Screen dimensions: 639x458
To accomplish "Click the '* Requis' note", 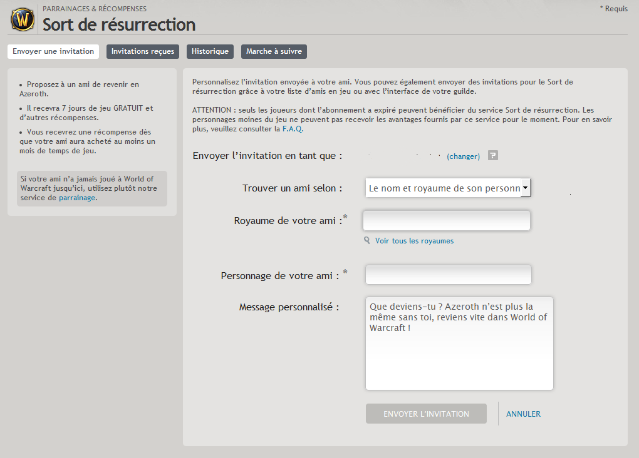I will [x=614, y=9].
